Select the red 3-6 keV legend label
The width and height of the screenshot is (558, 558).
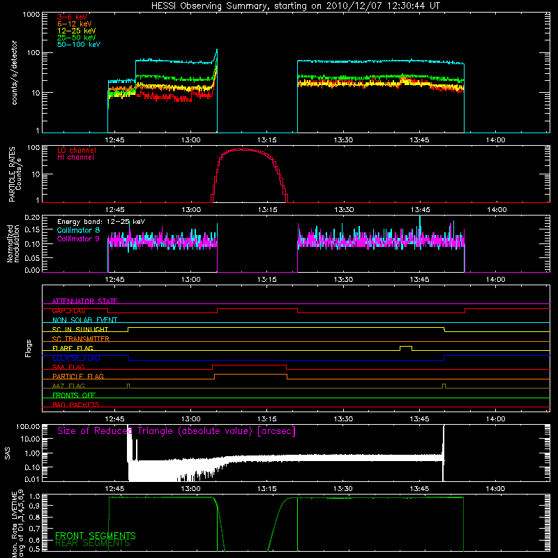click(x=73, y=17)
